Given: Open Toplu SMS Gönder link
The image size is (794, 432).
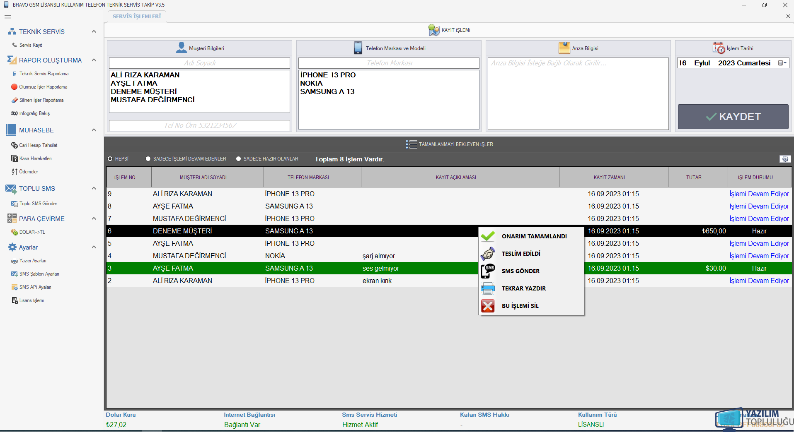Looking at the screenshot, I should coord(38,204).
